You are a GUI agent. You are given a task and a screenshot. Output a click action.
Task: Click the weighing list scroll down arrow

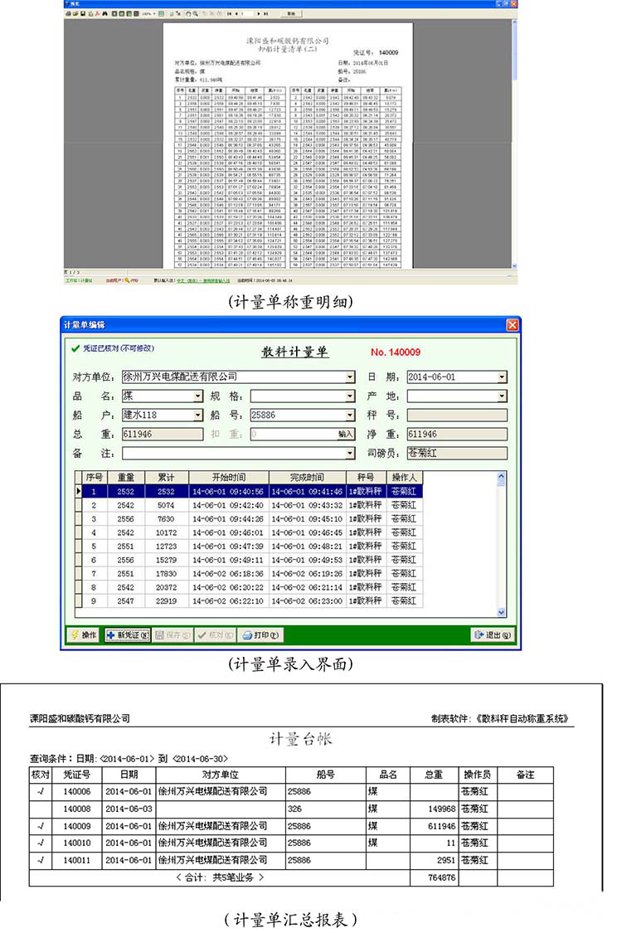[501, 612]
